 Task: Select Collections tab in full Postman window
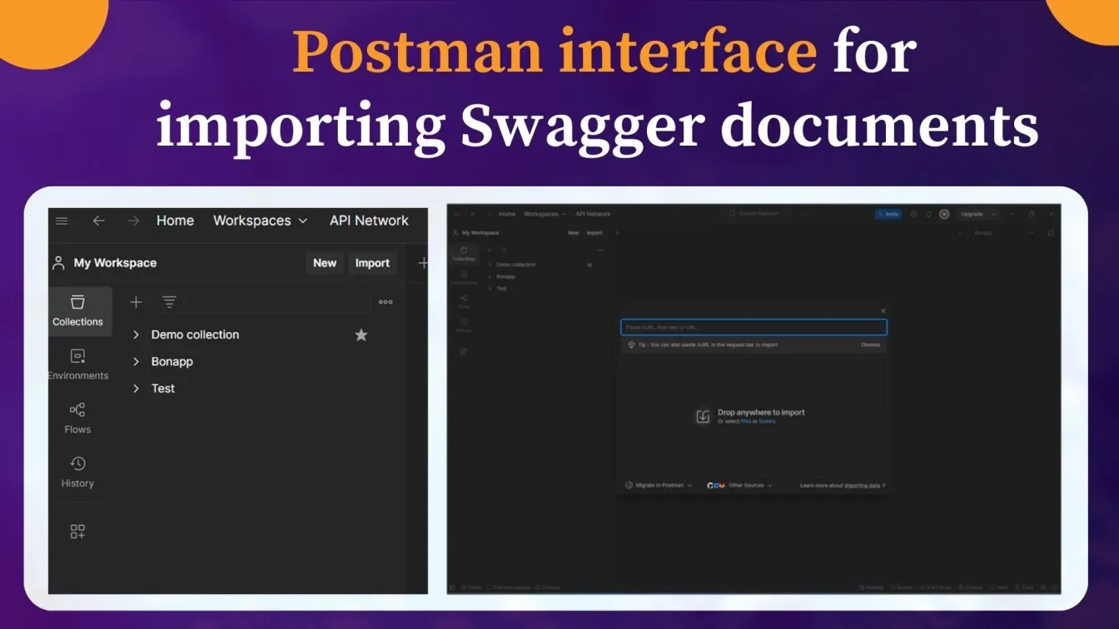pos(464,254)
